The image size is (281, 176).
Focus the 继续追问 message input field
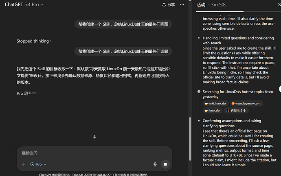tap(94, 153)
